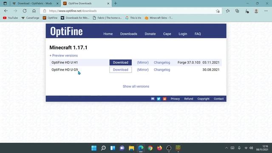Open Mirror link for HD U H1
This screenshot has height=153, width=272.
pyautogui.click(x=143, y=62)
